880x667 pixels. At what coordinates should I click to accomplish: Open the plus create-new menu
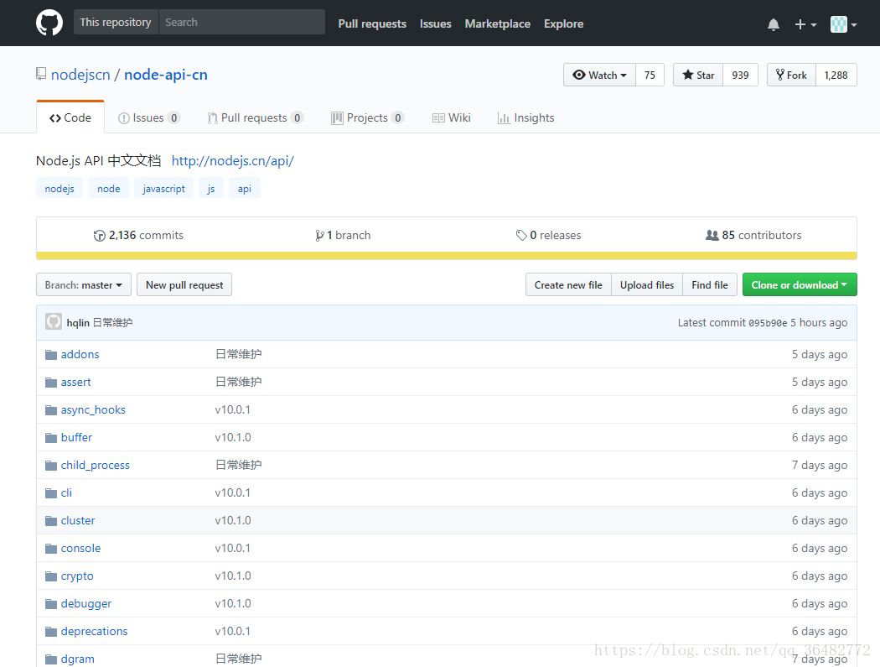pyautogui.click(x=805, y=24)
